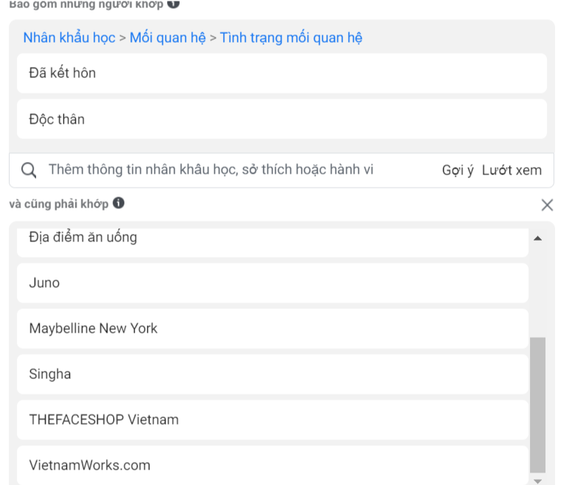569x485 pixels.
Task: Select 'THEFACESHOP Vietnam' interest item
Action: click(x=272, y=419)
